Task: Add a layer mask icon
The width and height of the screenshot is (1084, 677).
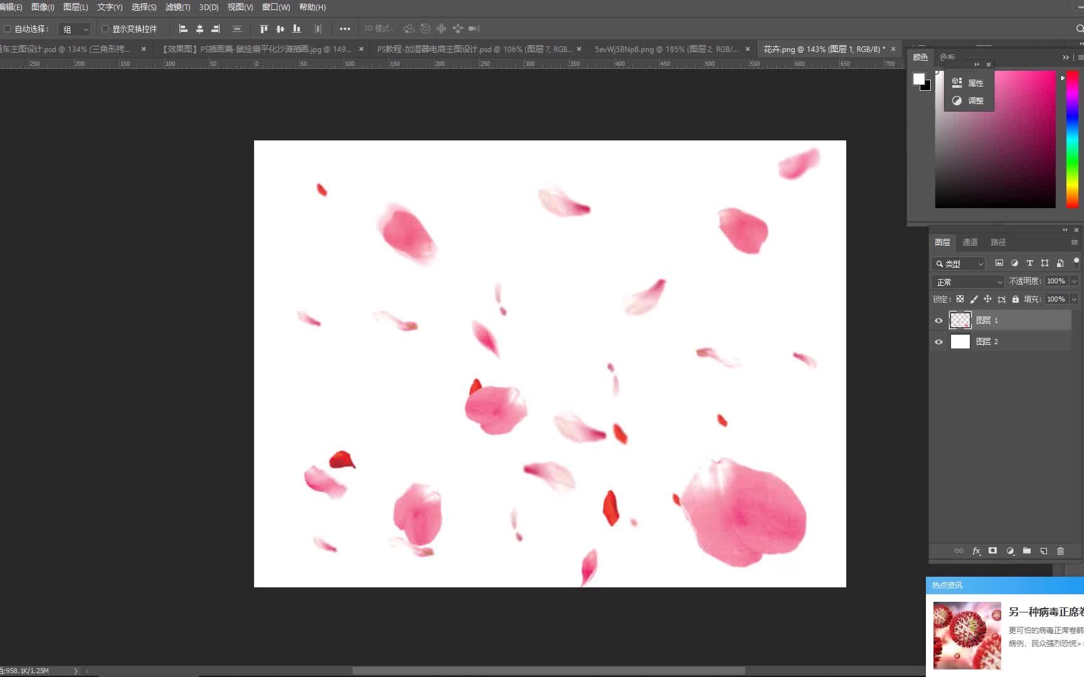Action: 992,551
